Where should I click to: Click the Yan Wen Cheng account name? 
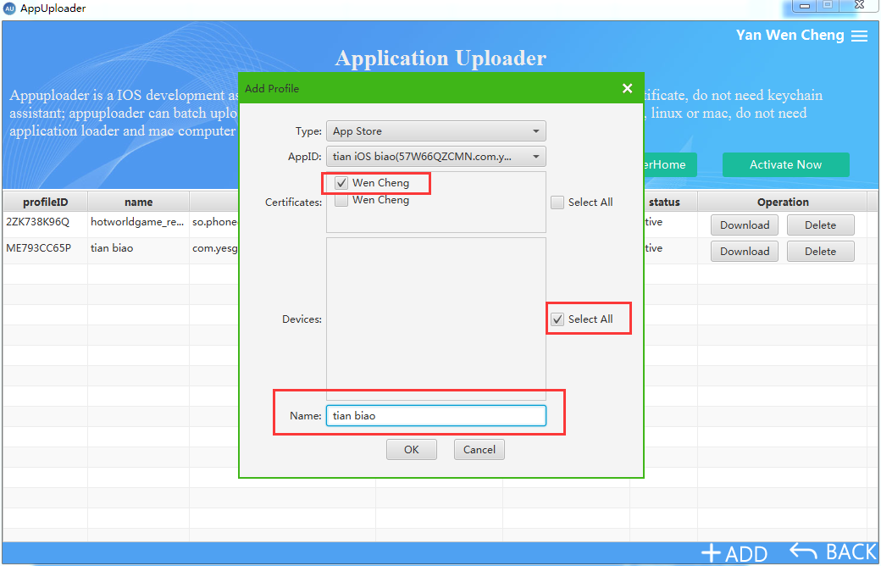coord(790,36)
